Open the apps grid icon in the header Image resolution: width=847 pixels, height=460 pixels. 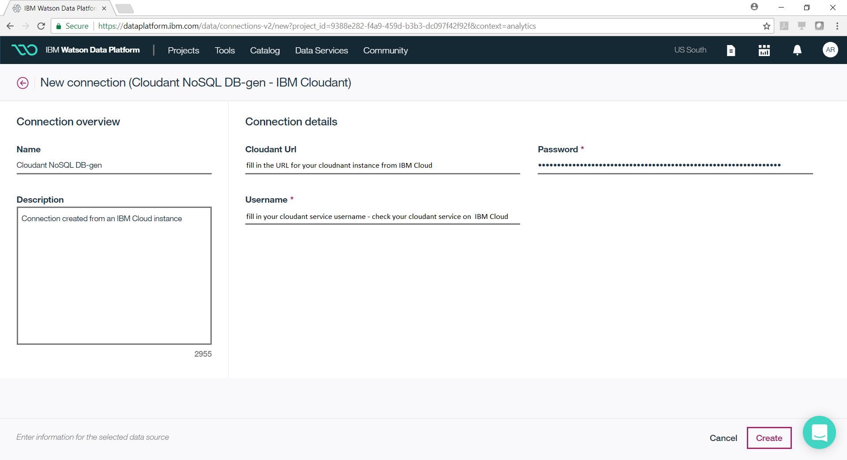pyautogui.click(x=764, y=50)
